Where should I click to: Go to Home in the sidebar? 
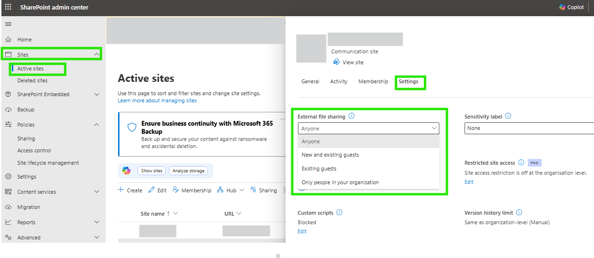click(24, 40)
